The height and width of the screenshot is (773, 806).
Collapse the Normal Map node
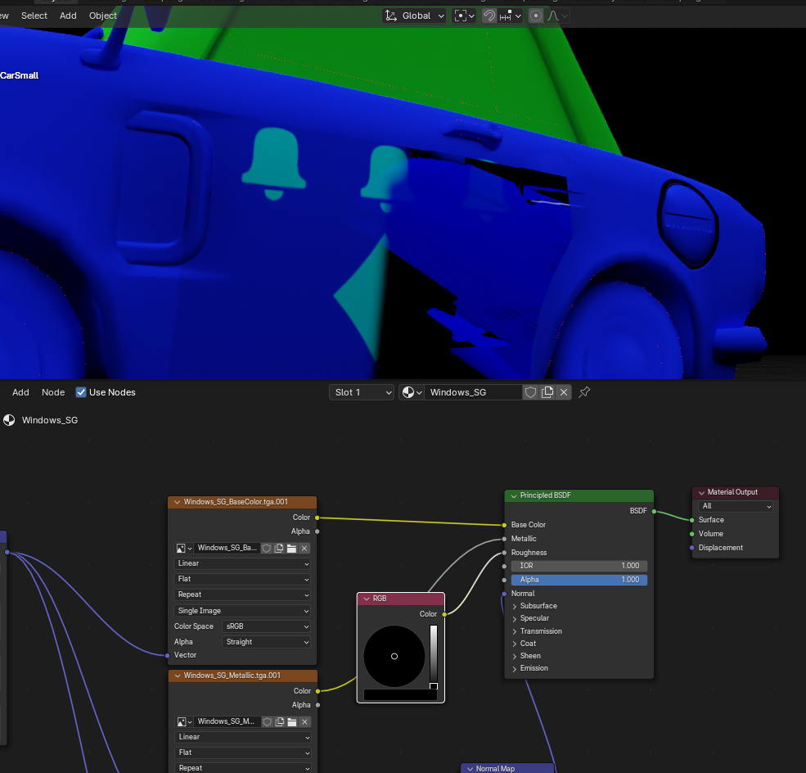(x=470, y=769)
